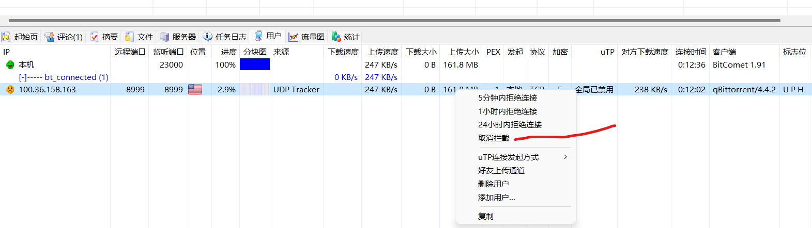Select 取消拦截 in the context menu
The image size is (812, 228).
point(493,138)
